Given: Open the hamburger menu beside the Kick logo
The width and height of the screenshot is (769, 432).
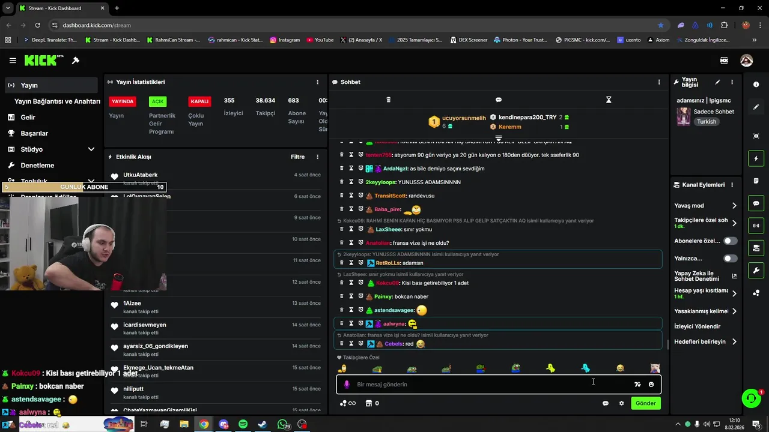Looking at the screenshot, I should click(13, 61).
